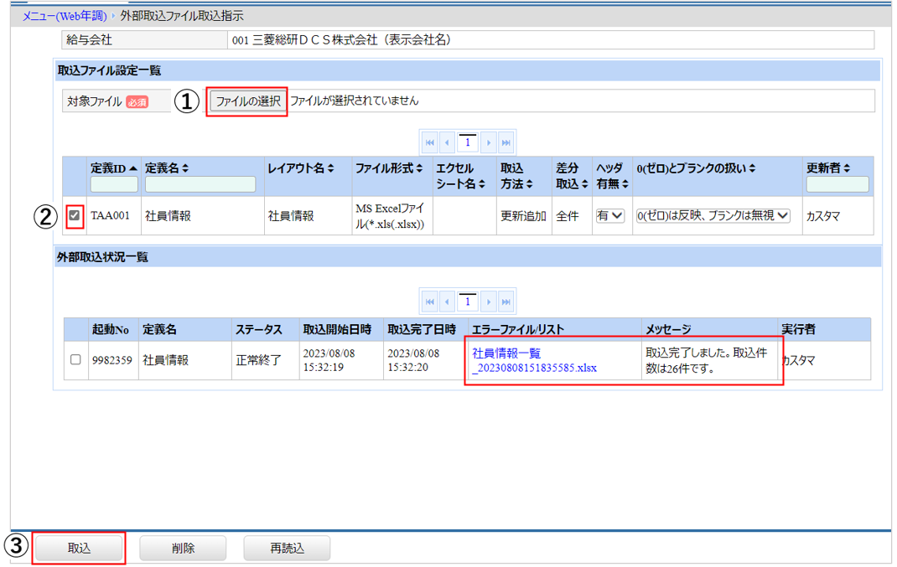Screen dimensions: 897x567
Task: Go to last page in 外部取込状況一覧 paginator
Action: point(506,302)
